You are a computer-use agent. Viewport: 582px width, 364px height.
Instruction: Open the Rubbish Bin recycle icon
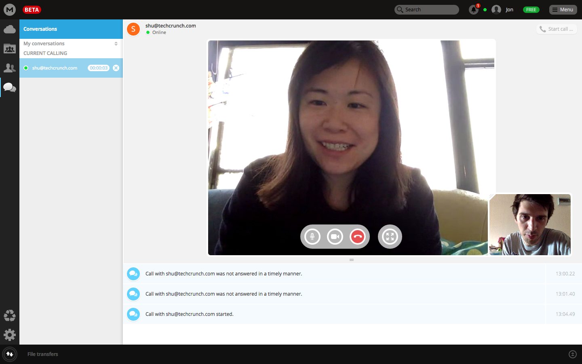point(10,315)
